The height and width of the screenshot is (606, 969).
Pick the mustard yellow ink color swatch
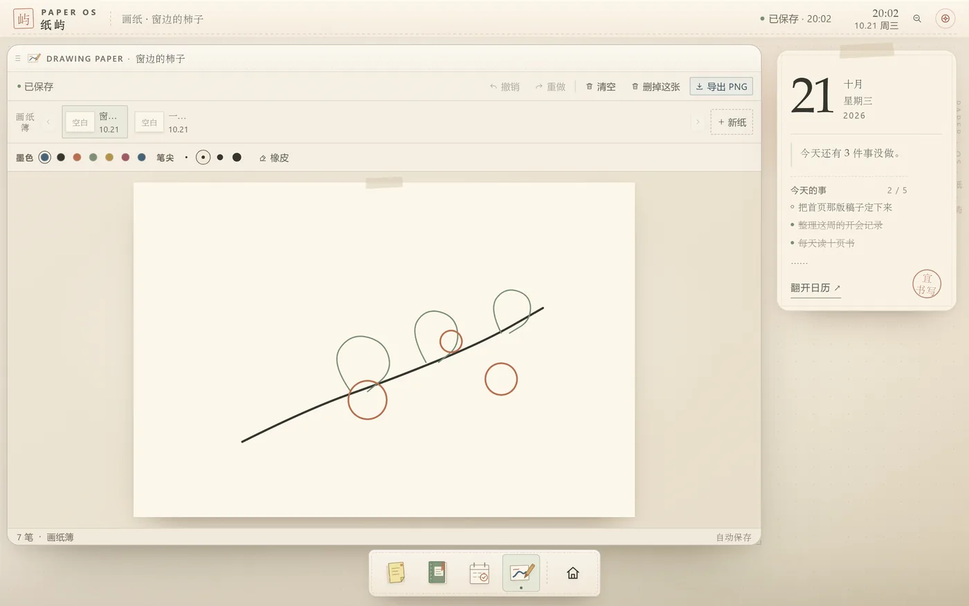[x=109, y=157]
